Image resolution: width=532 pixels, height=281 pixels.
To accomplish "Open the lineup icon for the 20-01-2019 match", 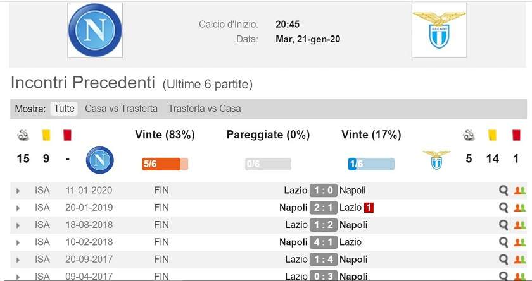I will point(519,208).
